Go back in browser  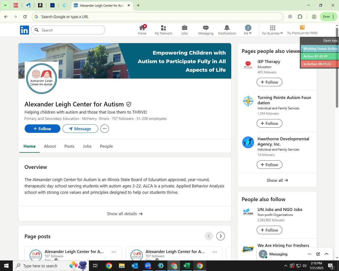(x=6, y=17)
